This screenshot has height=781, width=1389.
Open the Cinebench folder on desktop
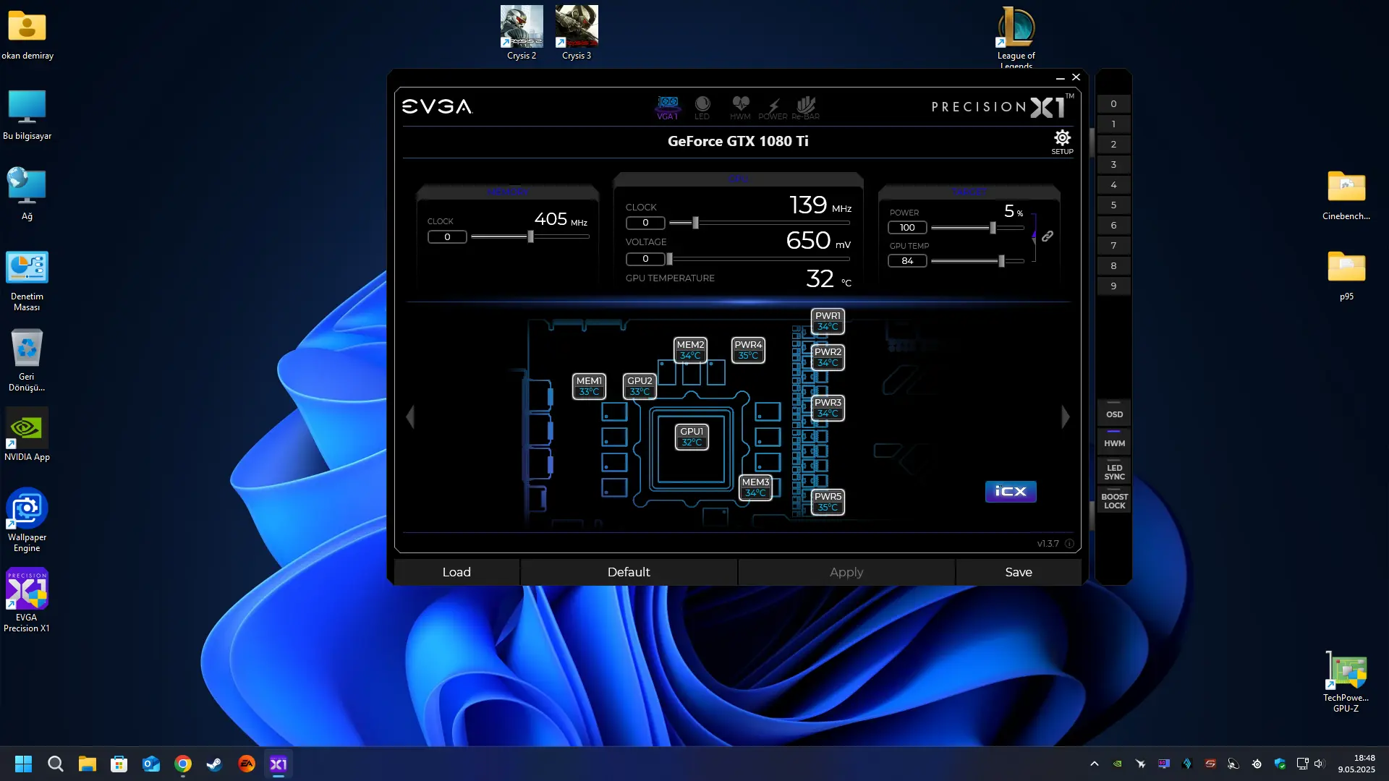[x=1346, y=195]
